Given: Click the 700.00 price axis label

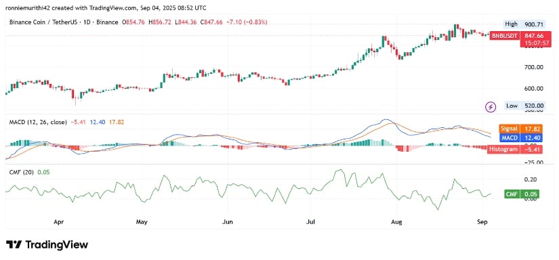Looking at the screenshot, I should coord(534,67).
